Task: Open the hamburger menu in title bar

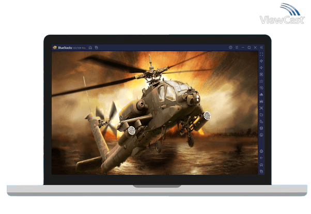Action: (x=237, y=48)
